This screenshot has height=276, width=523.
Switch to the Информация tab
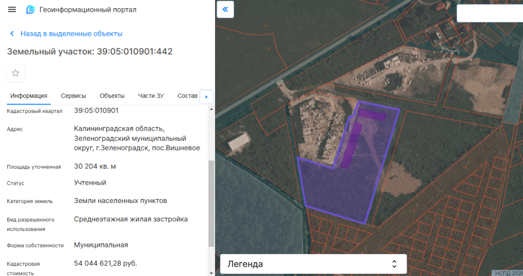pos(29,96)
